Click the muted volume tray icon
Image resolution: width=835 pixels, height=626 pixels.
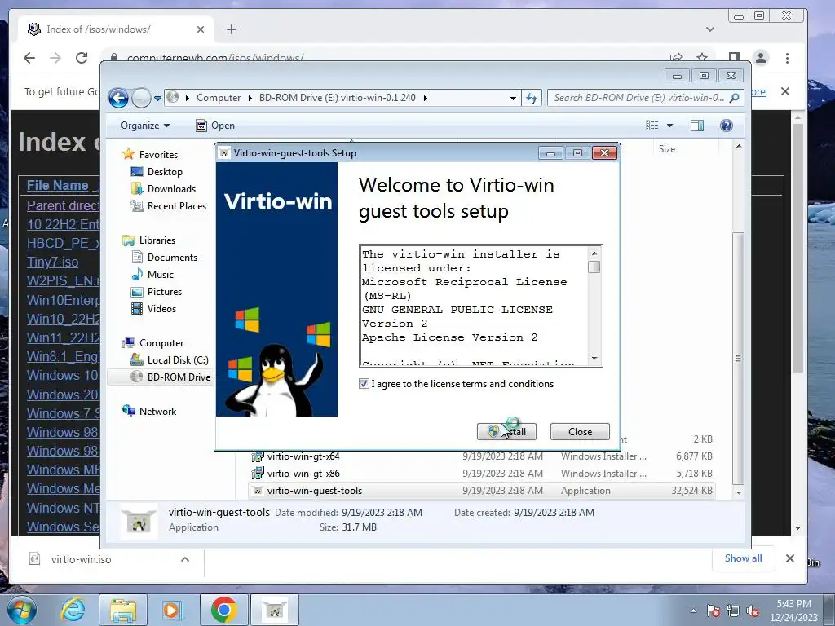(752, 611)
